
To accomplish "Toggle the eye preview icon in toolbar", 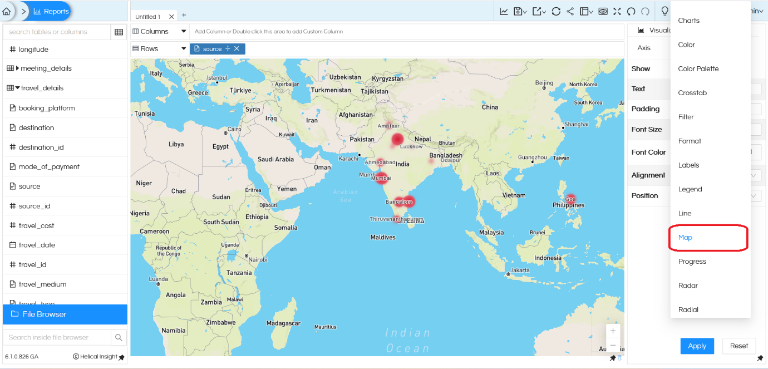I will pos(603,11).
